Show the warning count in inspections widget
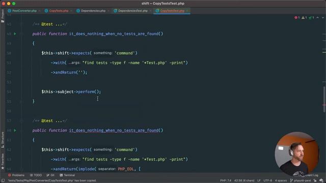This screenshot has width=326, height=183. coord(304,18)
